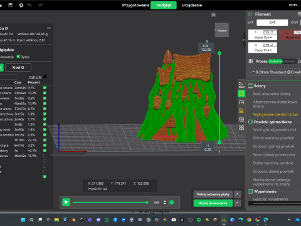
Task: Expand arrow next to Potnij aktualną płytę
Action: pyautogui.click(x=238, y=194)
